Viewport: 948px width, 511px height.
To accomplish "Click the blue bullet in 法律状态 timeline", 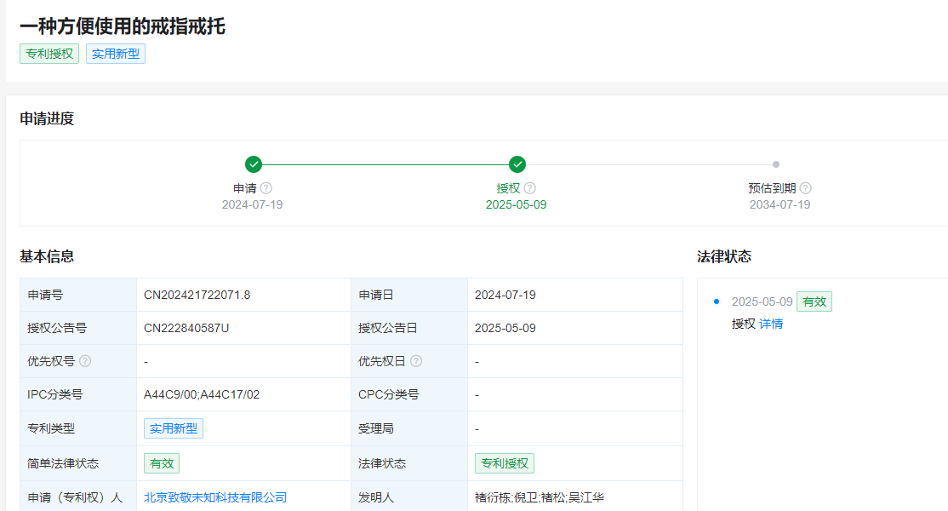I will pyautogui.click(x=716, y=301).
